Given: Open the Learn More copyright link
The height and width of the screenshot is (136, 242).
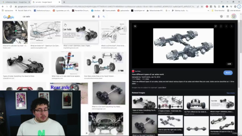Looking at the screenshot, I should [x=162, y=88].
